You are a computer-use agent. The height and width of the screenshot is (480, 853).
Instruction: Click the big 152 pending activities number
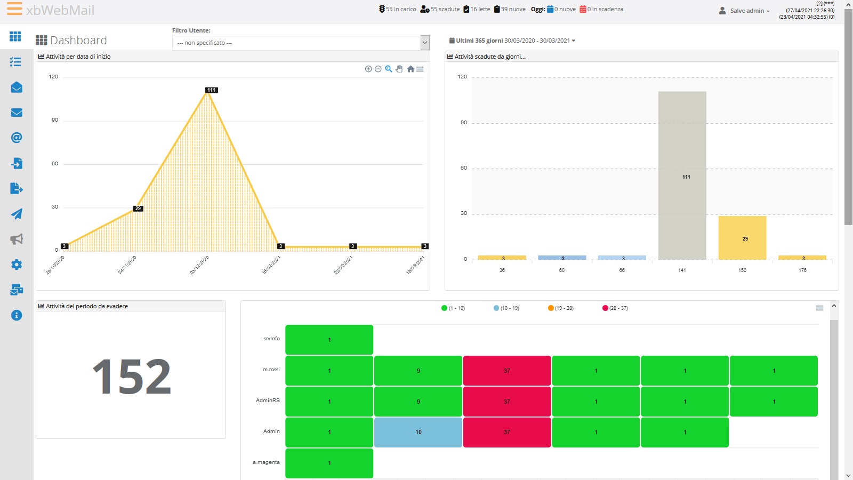pyautogui.click(x=132, y=377)
